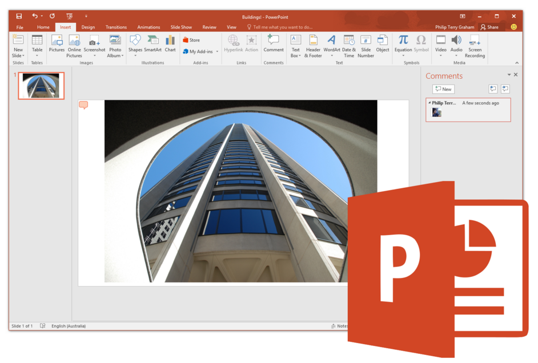
Task: Start a Screen Recording
Action: pyautogui.click(x=475, y=46)
